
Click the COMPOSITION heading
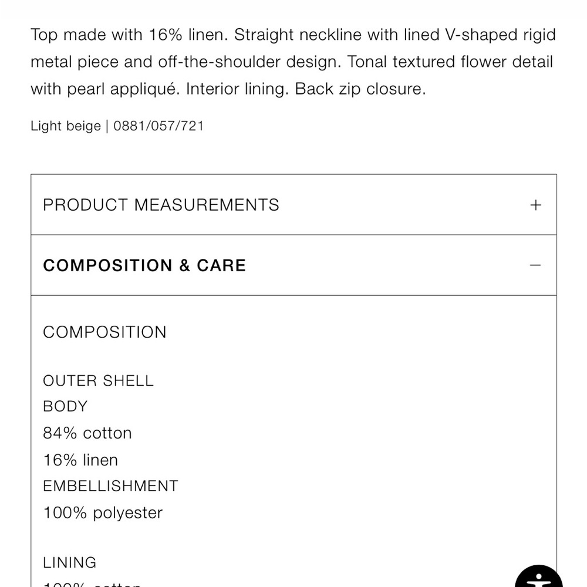[x=104, y=332]
